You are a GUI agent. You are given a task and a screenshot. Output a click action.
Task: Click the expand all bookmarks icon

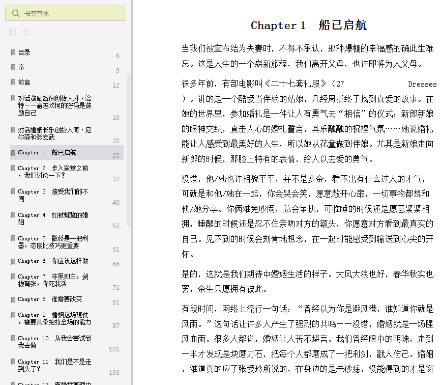(x=12, y=32)
